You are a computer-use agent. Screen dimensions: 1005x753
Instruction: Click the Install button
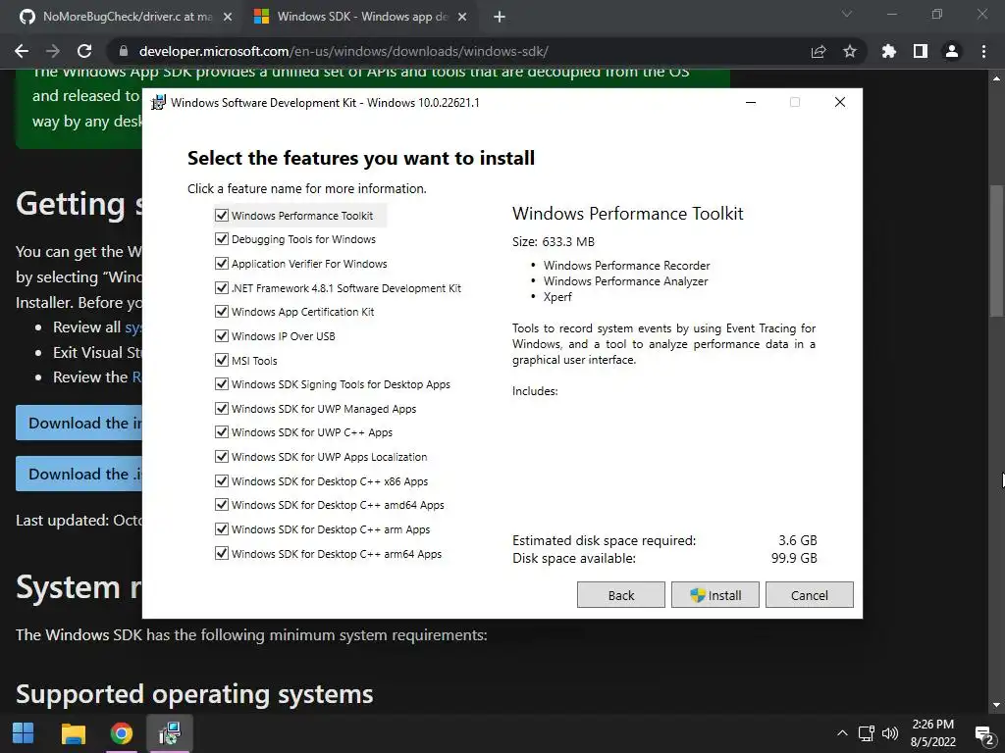click(x=715, y=595)
